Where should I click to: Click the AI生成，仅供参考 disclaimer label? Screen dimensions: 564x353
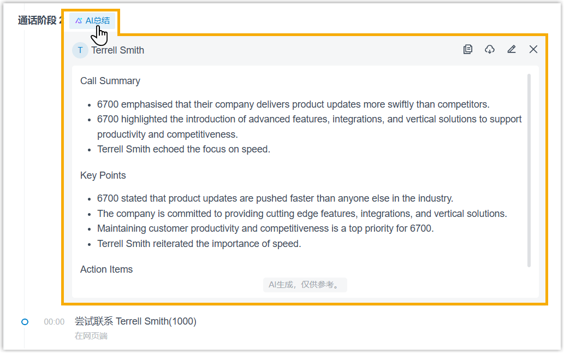305,285
